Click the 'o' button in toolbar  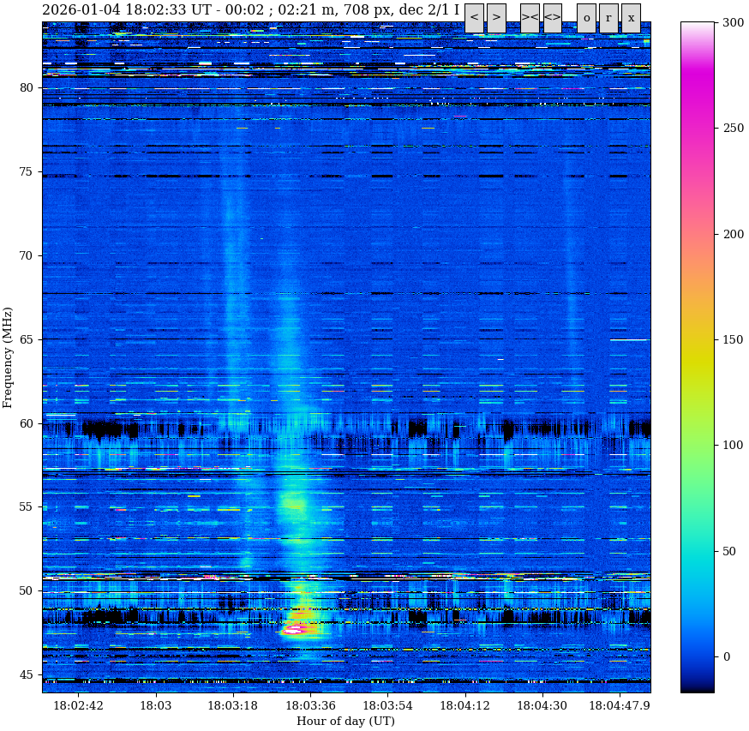[586, 18]
